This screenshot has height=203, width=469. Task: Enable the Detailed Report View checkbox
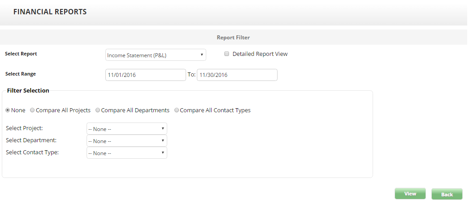(x=227, y=54)
